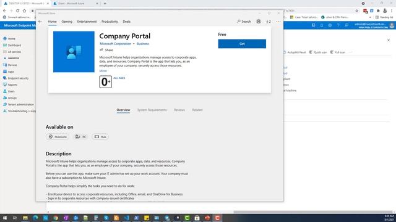Open Microsoft Edge from the taskbar
This screenshot has width=396, height=222.
point(35,218)
